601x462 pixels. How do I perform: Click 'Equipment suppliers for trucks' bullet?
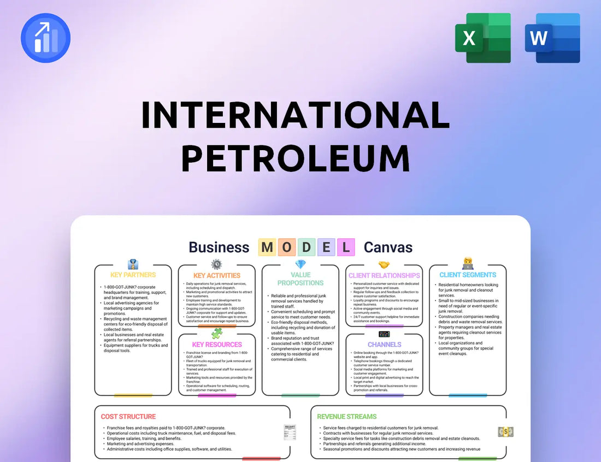[134, 348]
